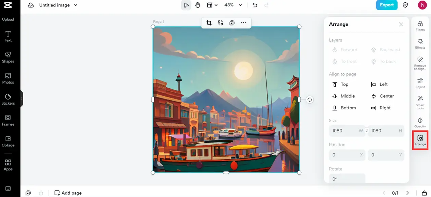Click the cloud save status icon
Viewport: 431px width, 197px height.
[31, 5]
